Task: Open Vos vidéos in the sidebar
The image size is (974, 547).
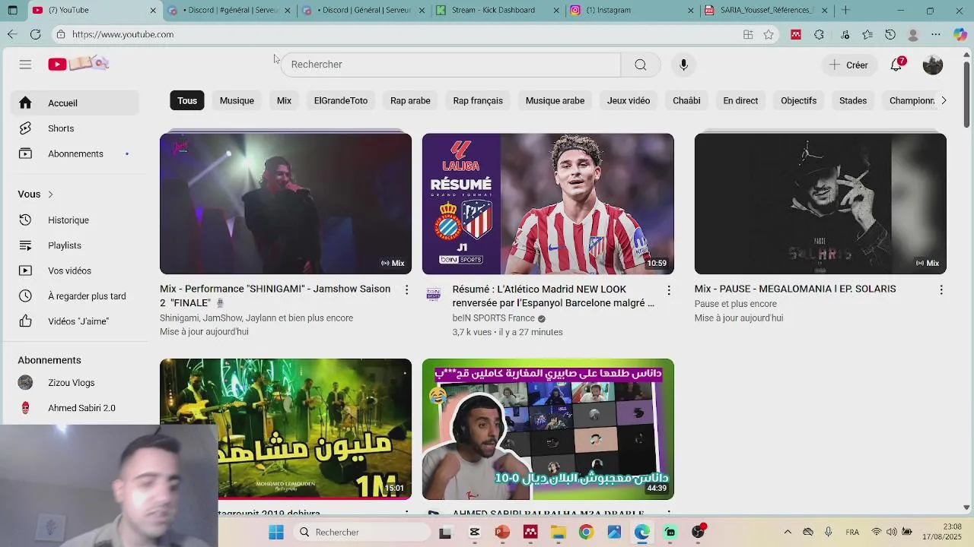Action: pyautogui.click(x=75, y=270)
